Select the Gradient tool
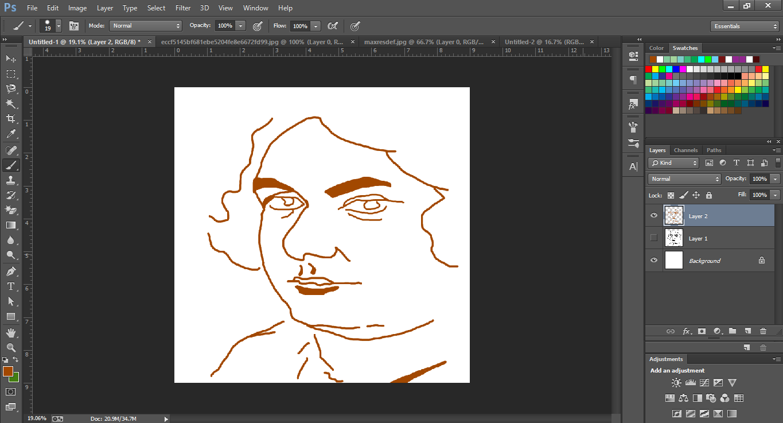Image resolution: width=783 pixels, height=423 pixels. (11, 225)
